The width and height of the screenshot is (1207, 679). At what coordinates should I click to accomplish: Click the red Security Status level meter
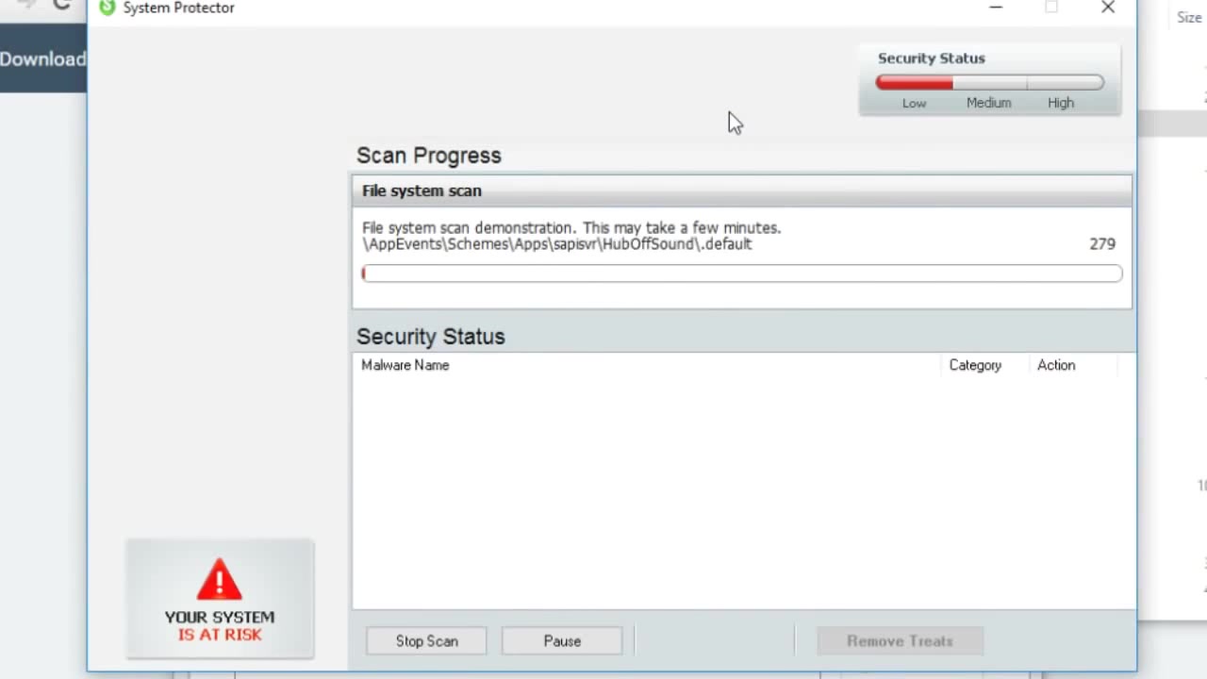point(990,83)
